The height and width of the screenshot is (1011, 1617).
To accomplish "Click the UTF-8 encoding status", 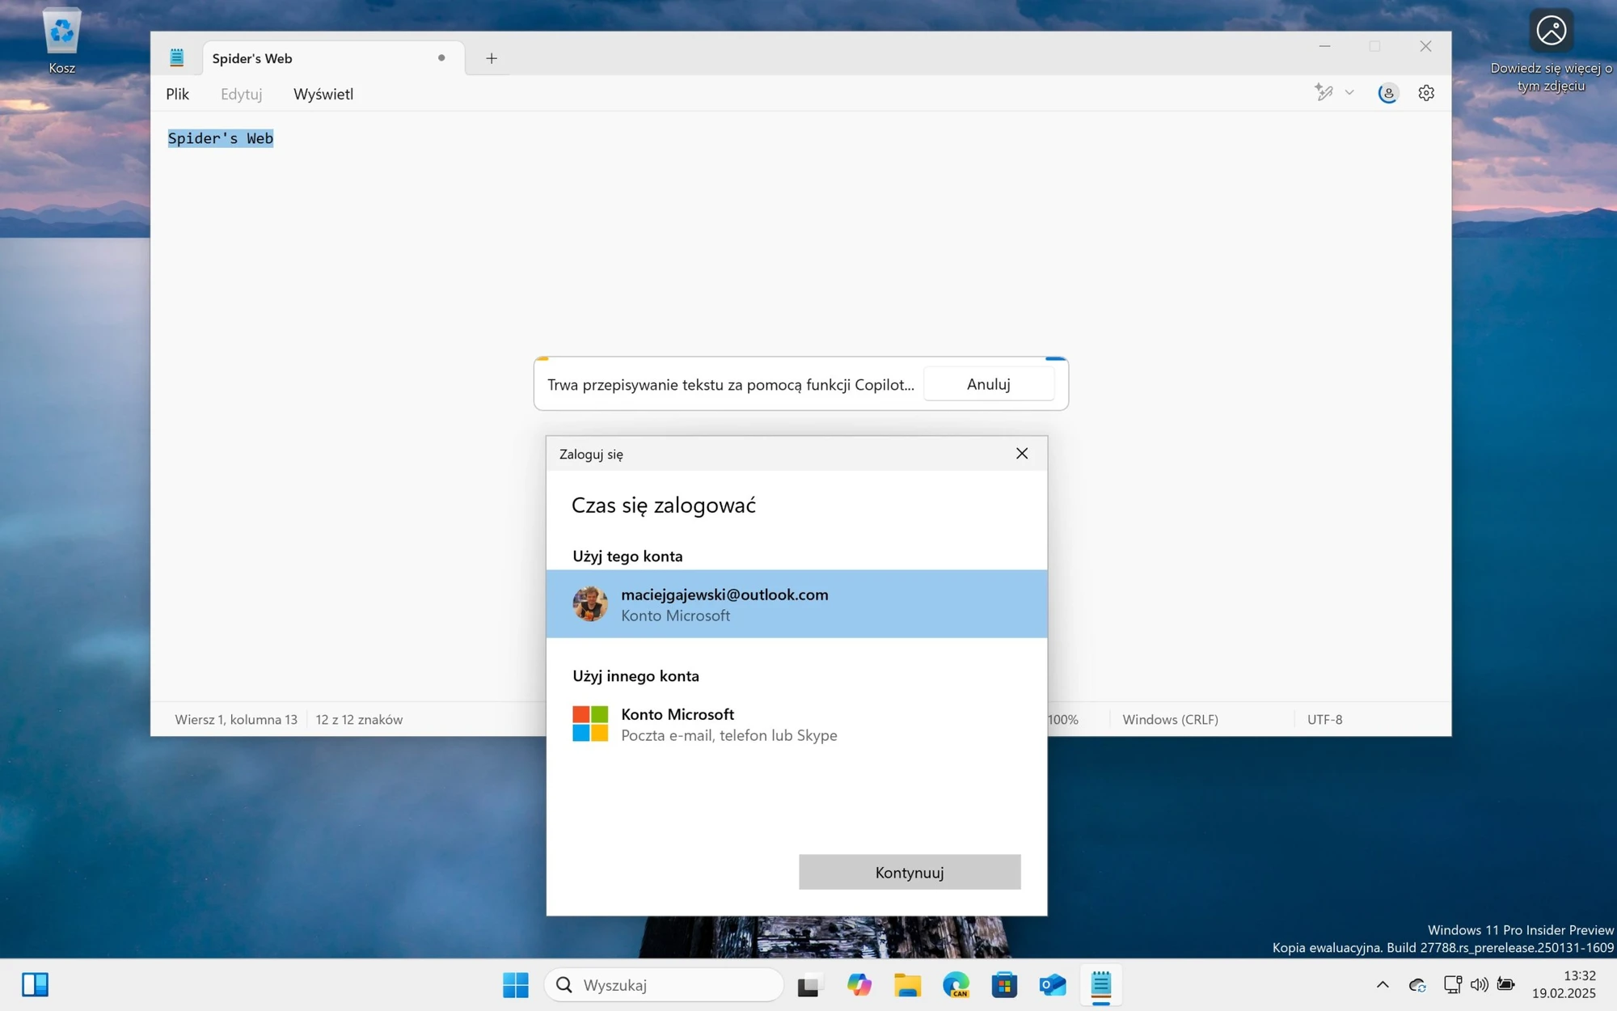I will click(x=1324, y=719).
